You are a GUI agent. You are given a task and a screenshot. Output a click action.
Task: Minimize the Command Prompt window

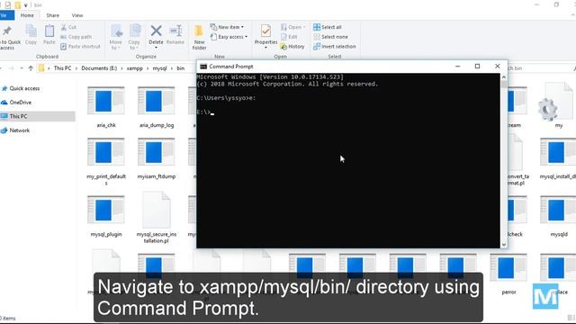pos(458,66)
